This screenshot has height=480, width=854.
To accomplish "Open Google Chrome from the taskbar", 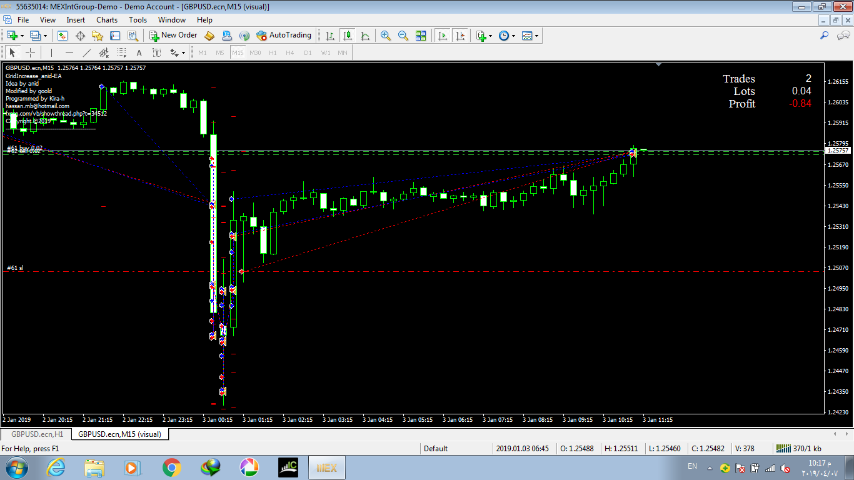I will [x=172, y=467].
